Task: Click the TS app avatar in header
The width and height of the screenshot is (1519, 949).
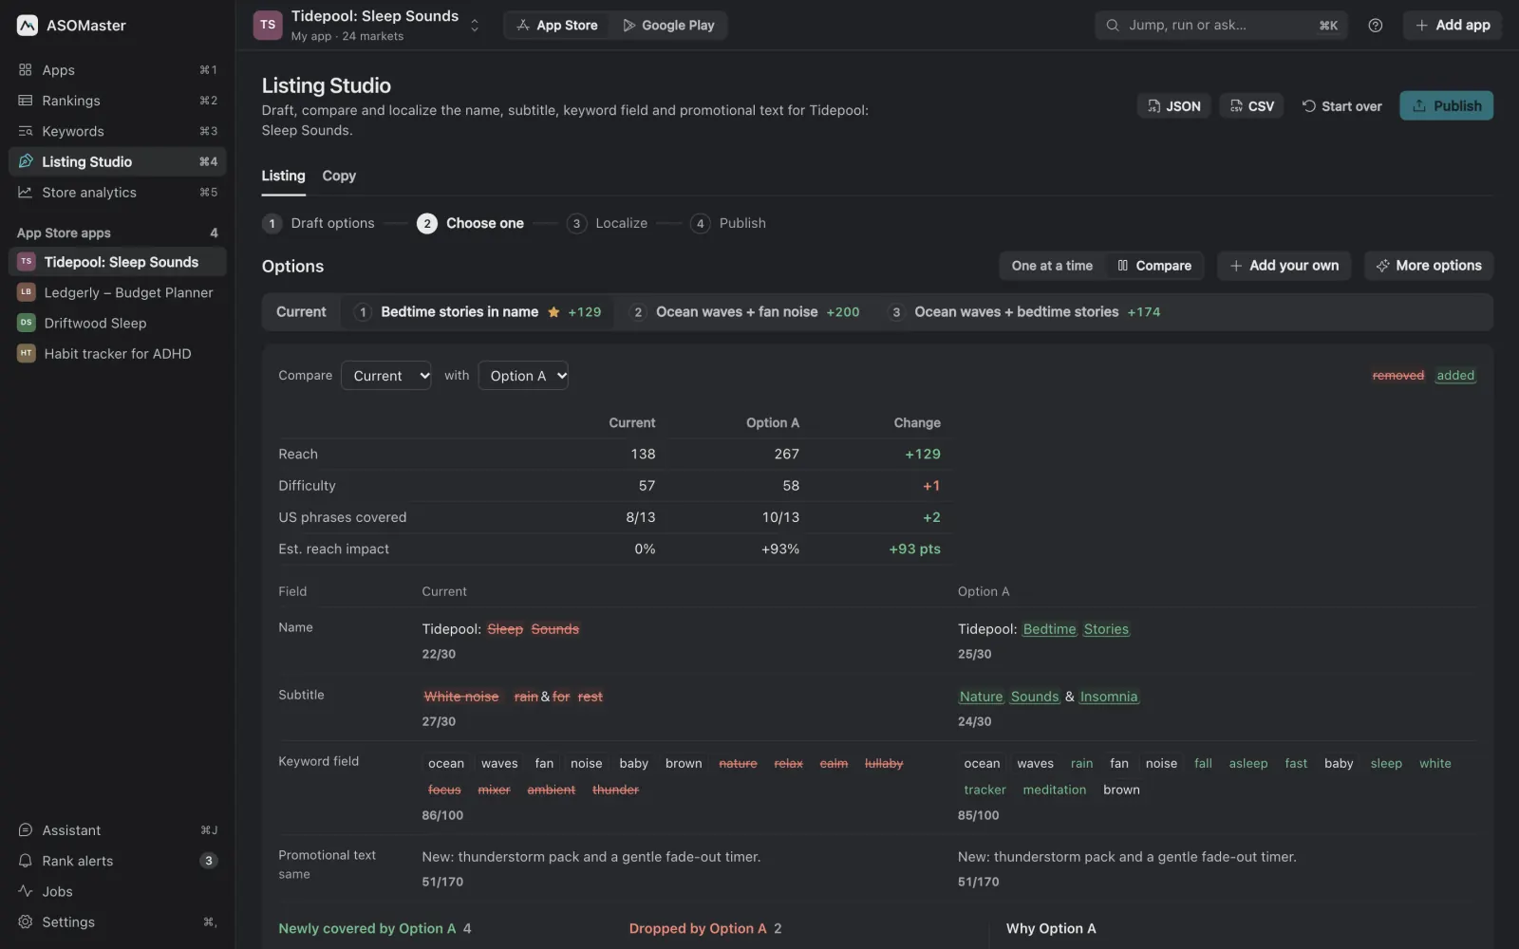Action: (268, 26)
